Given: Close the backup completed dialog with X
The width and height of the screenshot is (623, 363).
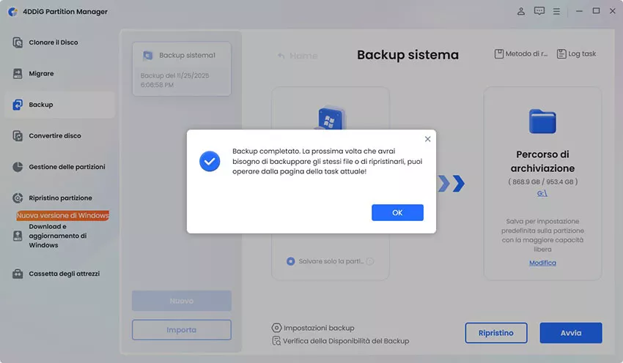Looking at the screenshot, I should click(x=427, y=139).
